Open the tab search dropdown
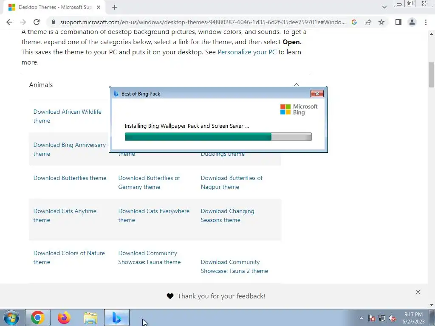The image size is (435, 326). click(x=384, y=7)
